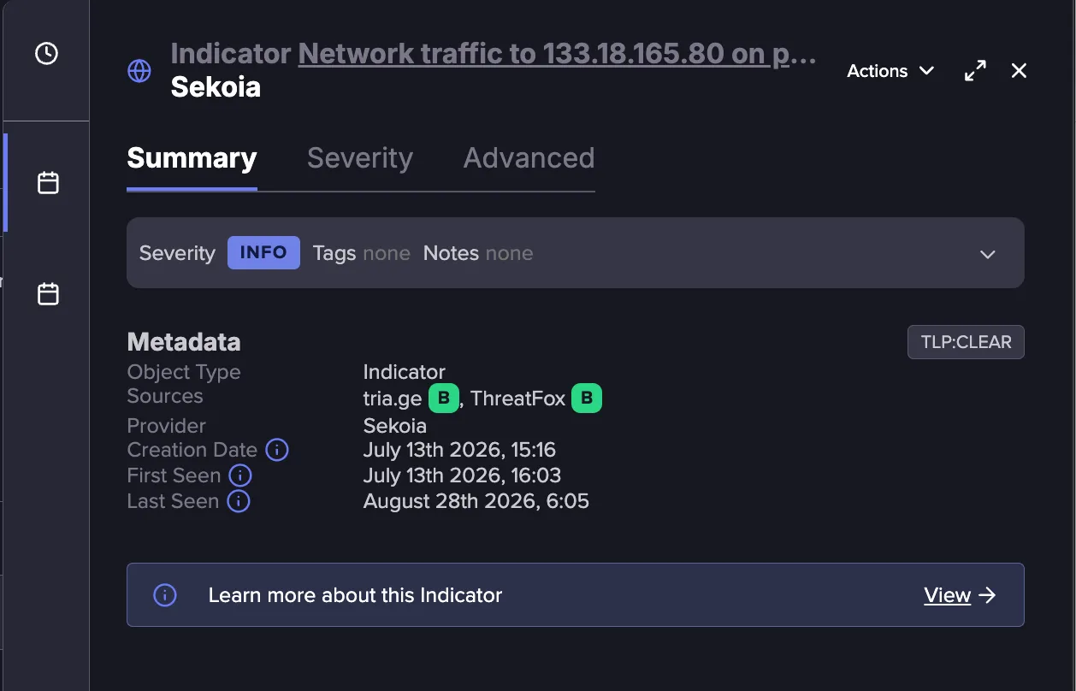Expand the panel with the diagonal arrows icon

975,71
